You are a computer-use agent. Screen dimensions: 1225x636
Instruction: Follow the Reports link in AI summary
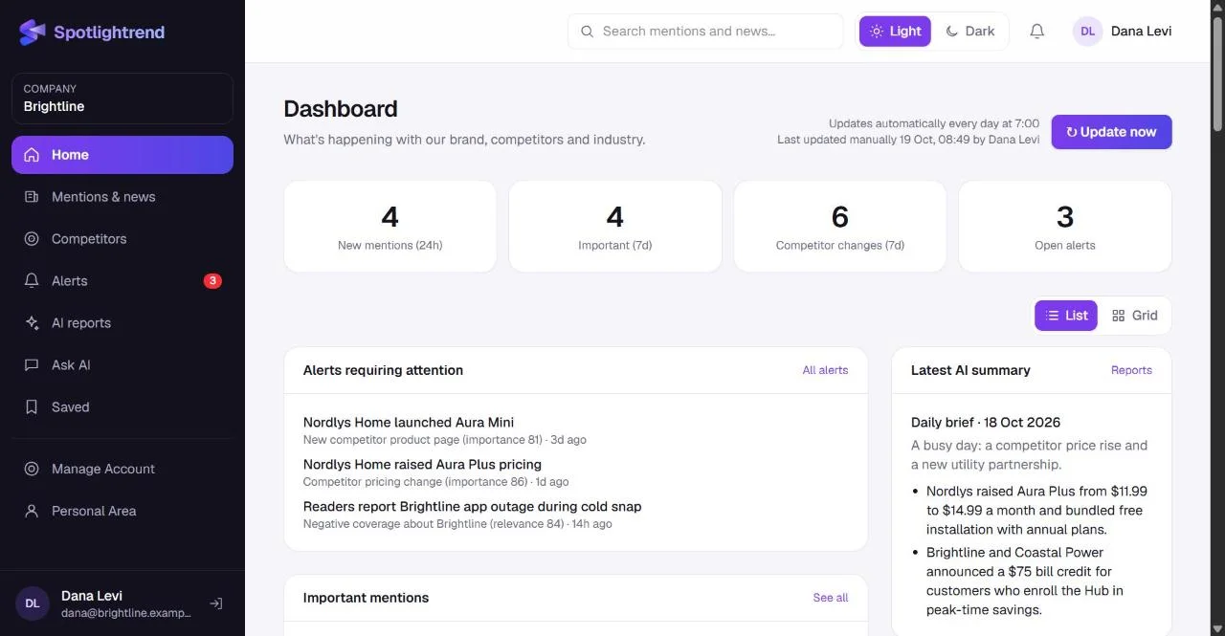click(x=1131, y=370)
